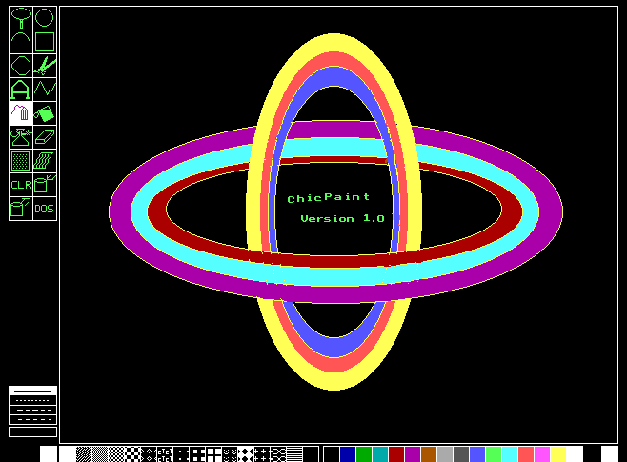Pick the solid white fill pattern
The width and height of the screenshot is (627, 462).
point(68,454)
